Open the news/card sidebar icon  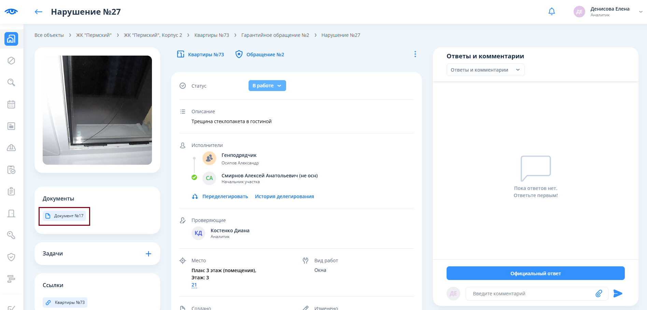tap(11, 126)
